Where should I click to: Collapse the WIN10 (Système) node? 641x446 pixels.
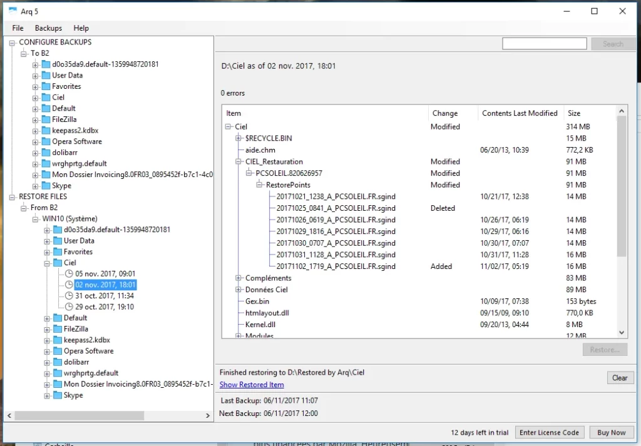(36, 219)
